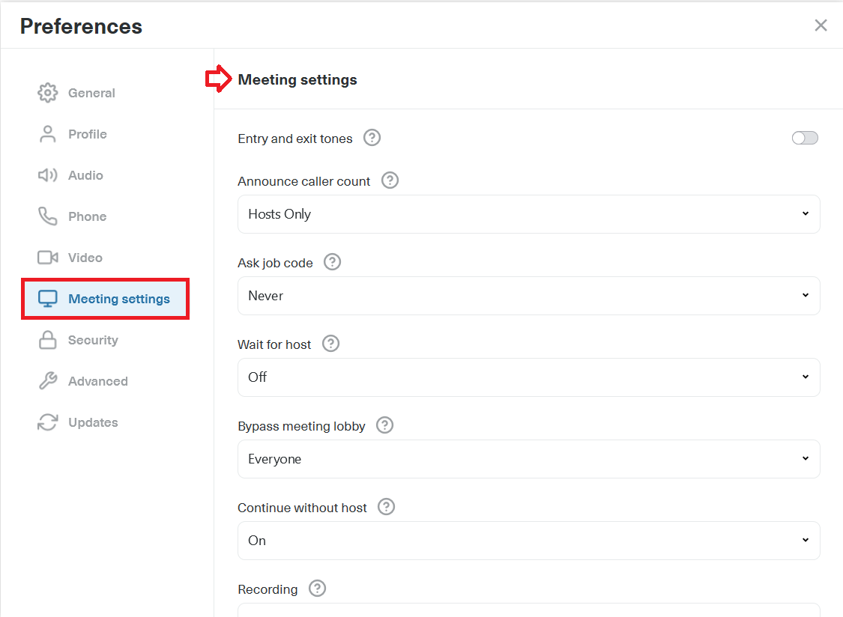The width and height of the screenshot is (843, 617).
Task: Expand the Ask job code dropdown
Action: click(x=528, y=296)
